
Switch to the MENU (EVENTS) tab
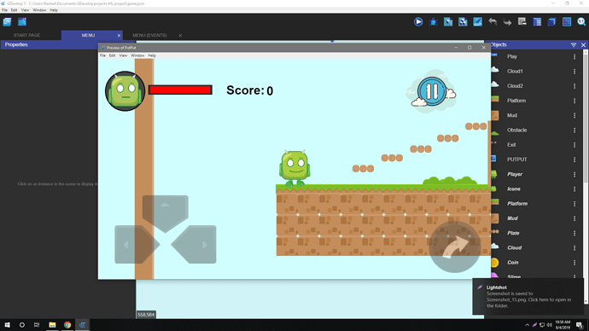coord(149,35)
